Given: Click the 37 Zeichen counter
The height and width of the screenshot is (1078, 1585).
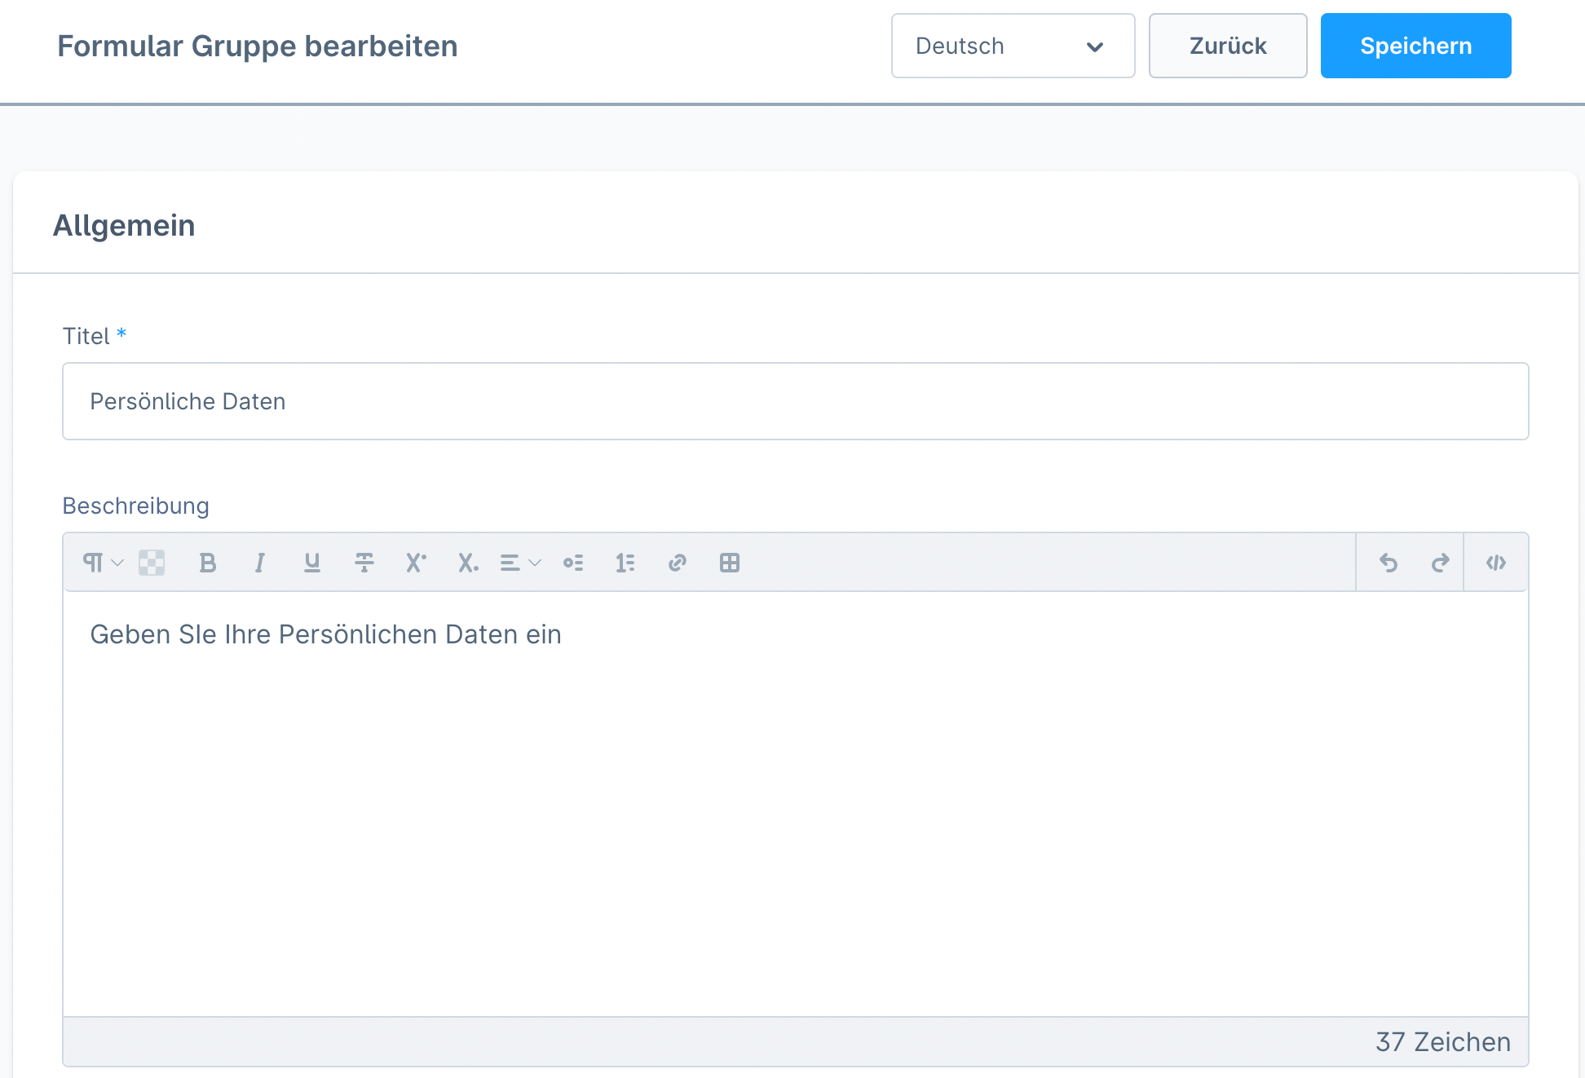Looking at the screenshot, I should [x=1443, y=1042].
